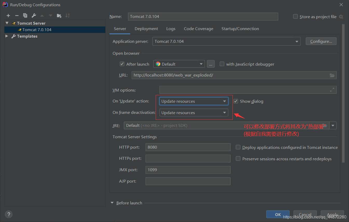Collapse the Tomcat Server tree node

(x=7, y=23)
